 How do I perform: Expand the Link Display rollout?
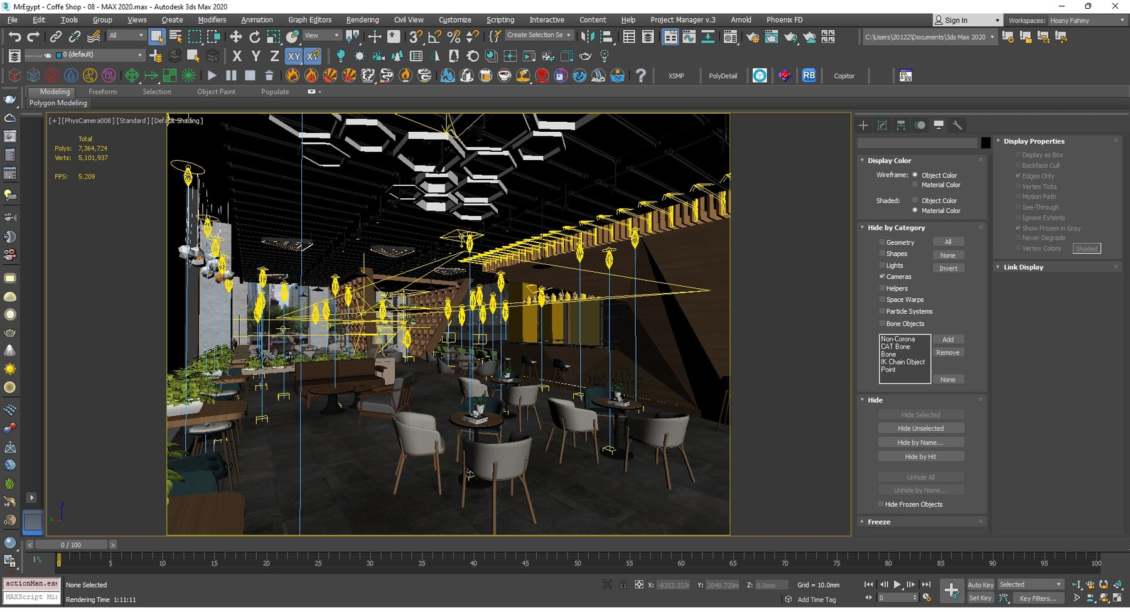click(x=998, y=267)
